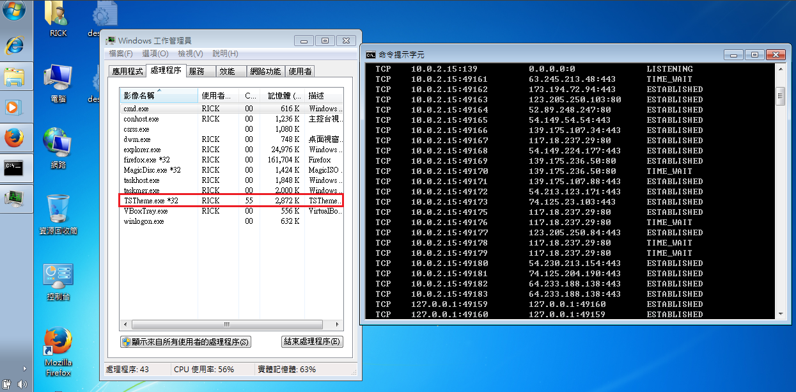
Task: Sort processes by 記憶體 column header
Action: (281, 96)
